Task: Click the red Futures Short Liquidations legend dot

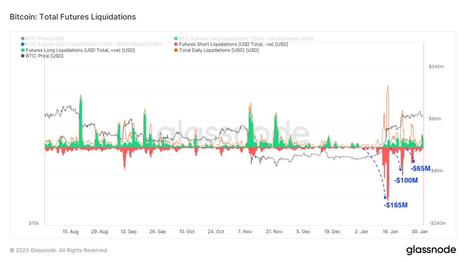Action: pyautogui.click(x=176, y=44)
